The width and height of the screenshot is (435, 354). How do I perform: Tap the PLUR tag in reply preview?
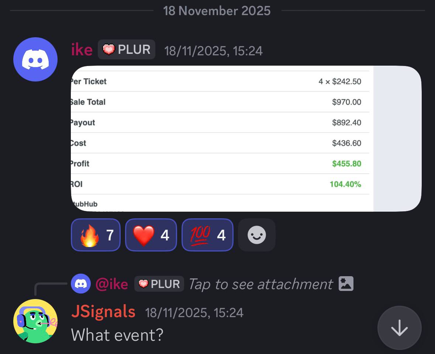159,284
